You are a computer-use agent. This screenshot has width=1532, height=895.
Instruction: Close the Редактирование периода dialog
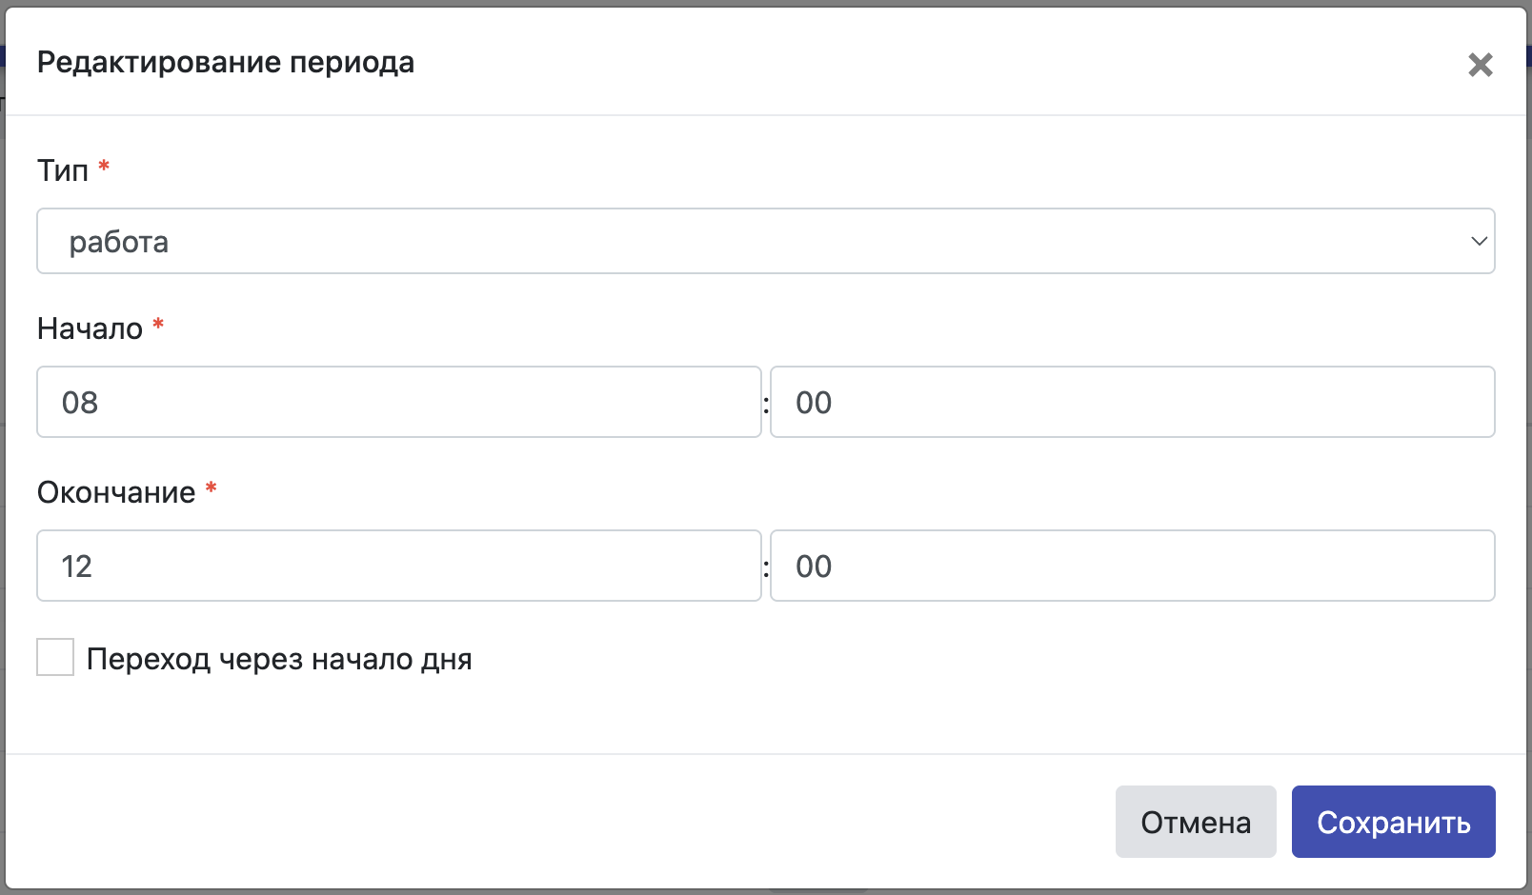click(x=1480, y=65)
